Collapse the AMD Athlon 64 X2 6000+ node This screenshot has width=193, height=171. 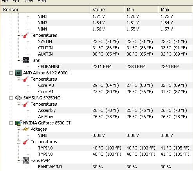[11, 73]
